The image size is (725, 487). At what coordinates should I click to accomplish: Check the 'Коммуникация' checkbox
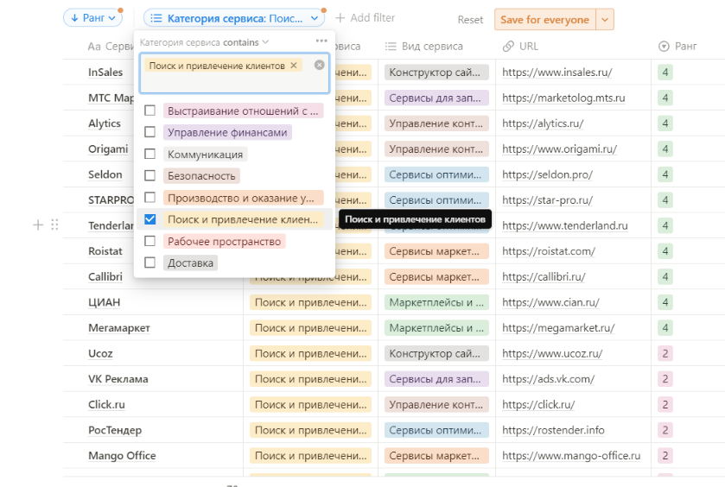pos(149,154)
